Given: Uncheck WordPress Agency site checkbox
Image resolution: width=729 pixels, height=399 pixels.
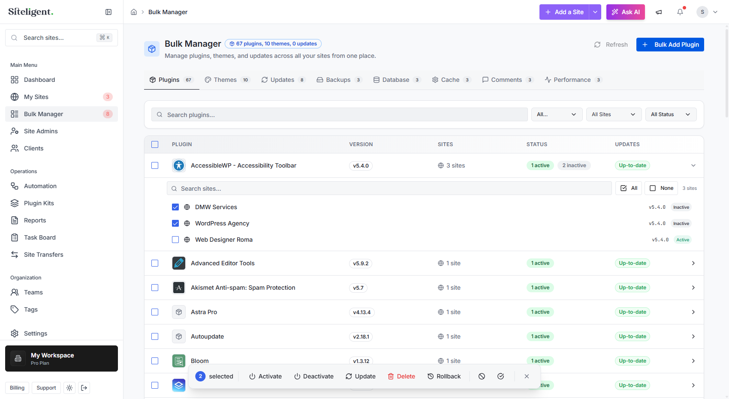Looking at the screenshot, I should [x=175, y=223].
